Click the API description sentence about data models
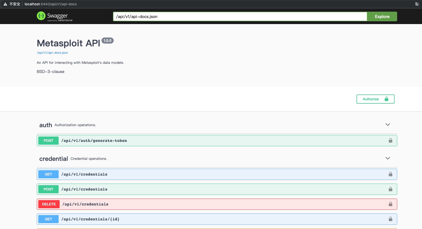This screenshot has width=422, height=229. [80, 63]
